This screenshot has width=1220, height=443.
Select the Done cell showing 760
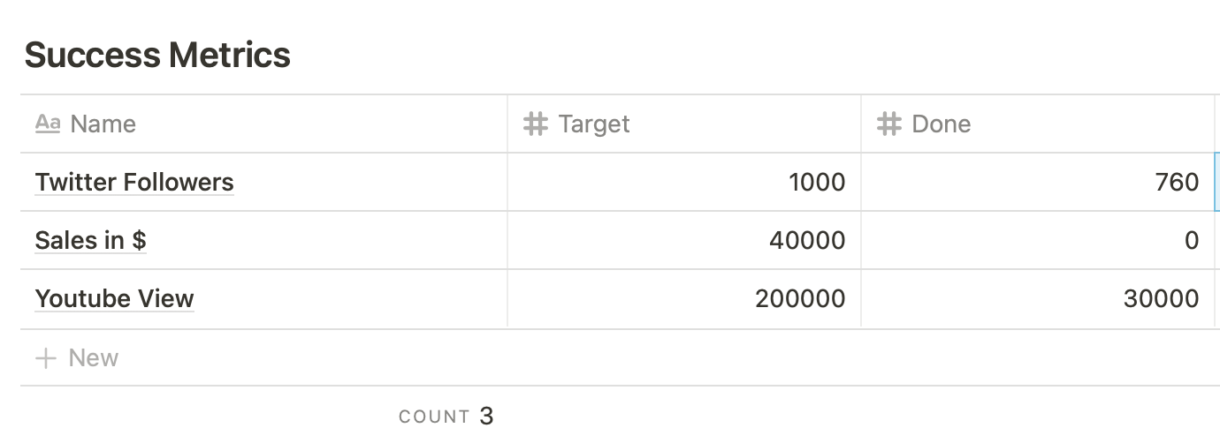coord(1038,182)
